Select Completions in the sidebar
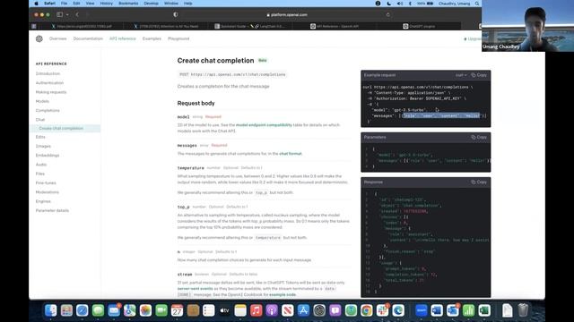The image size is (574, 322). pos(48,111)
